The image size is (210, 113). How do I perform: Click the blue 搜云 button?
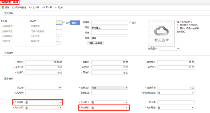click(75, 23)
